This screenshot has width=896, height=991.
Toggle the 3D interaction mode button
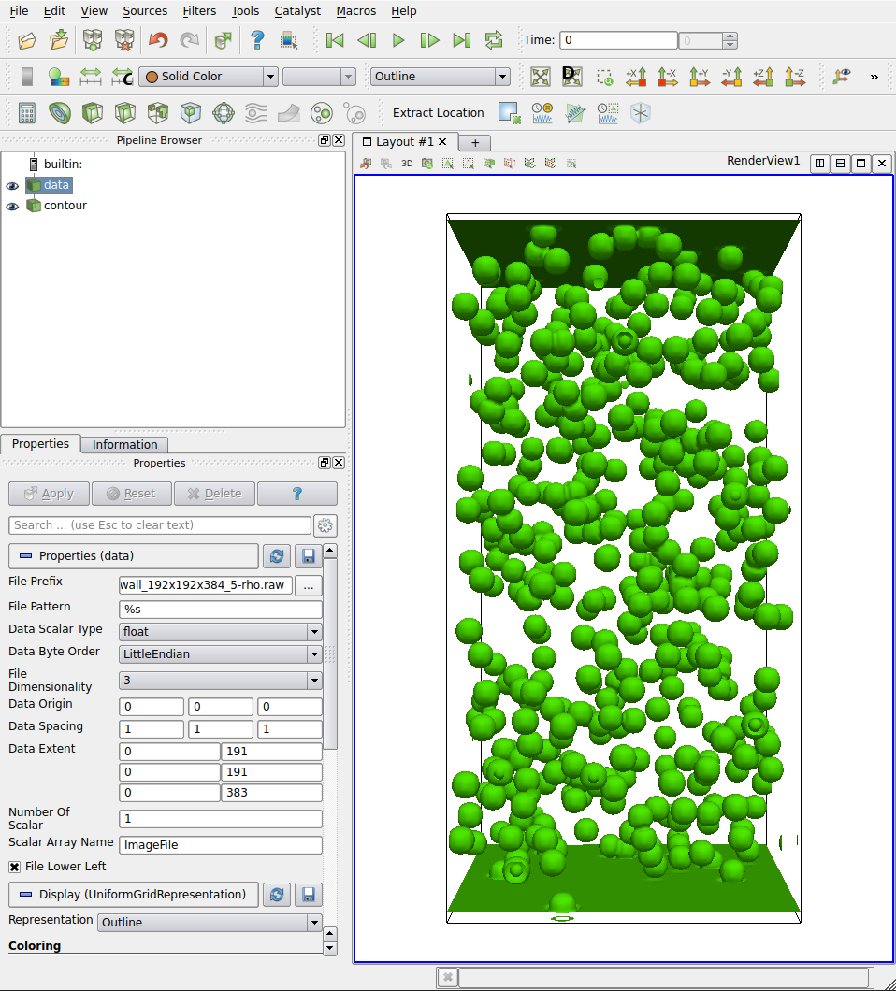(407, 164)
